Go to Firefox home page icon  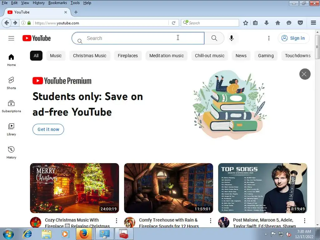[x=277, y=23]
